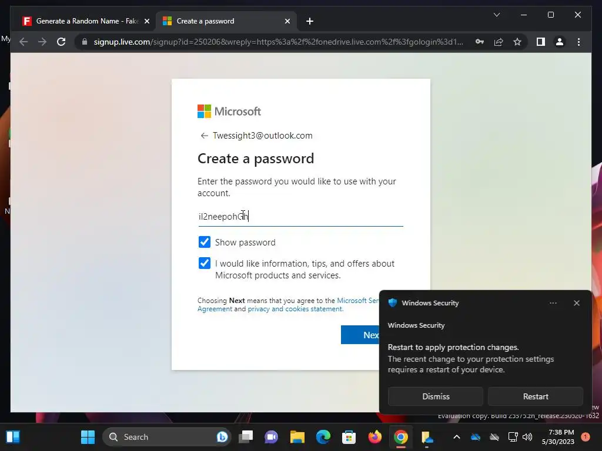Viewport: 602px width, 451px height.
Task: Click the Twessight3@outlook.com email text
Action: pyautogui.click(x=263, y=136)
